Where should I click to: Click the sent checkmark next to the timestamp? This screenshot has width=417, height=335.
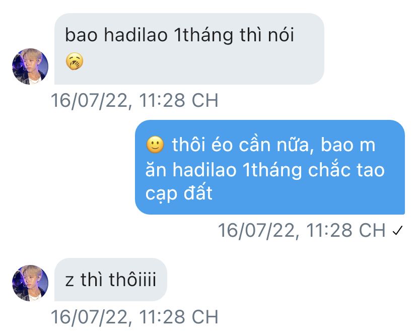pos(397,230)
